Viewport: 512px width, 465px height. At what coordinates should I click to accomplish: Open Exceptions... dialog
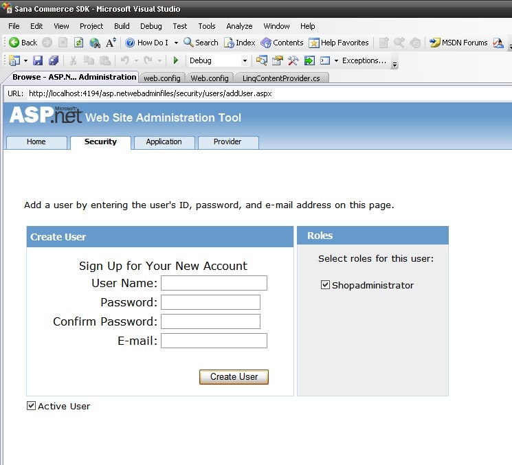tap(364, 60)
